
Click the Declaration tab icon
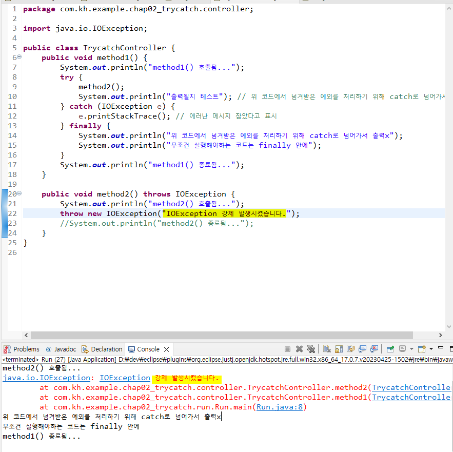point(85,349)
